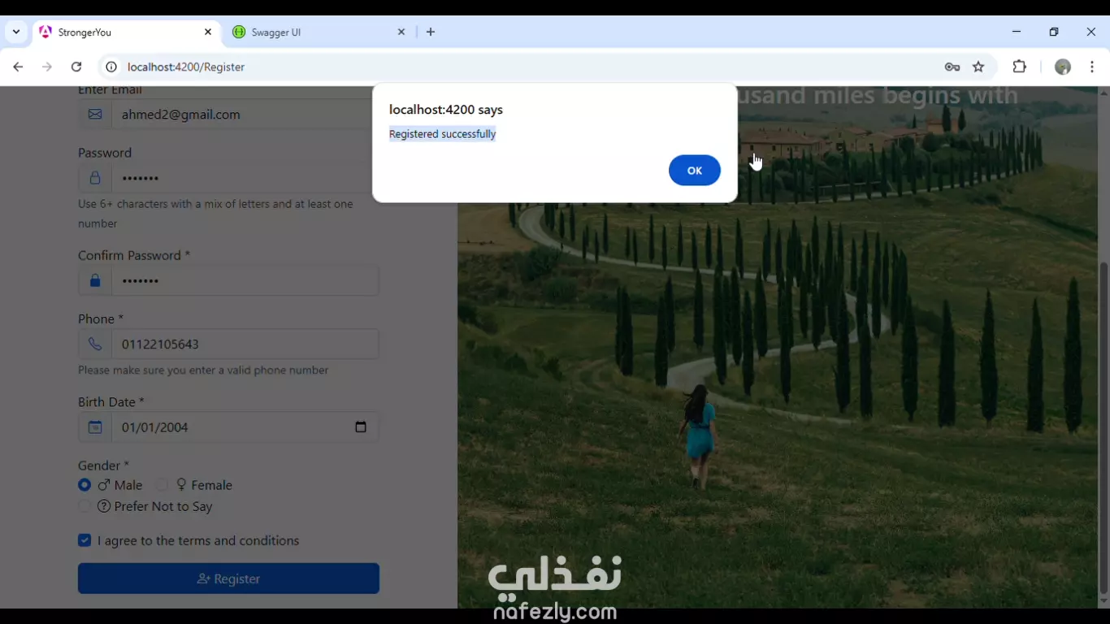The image size is (1110, 624).
Task: Click the lock icon beside Password
Action: (95, 178)
